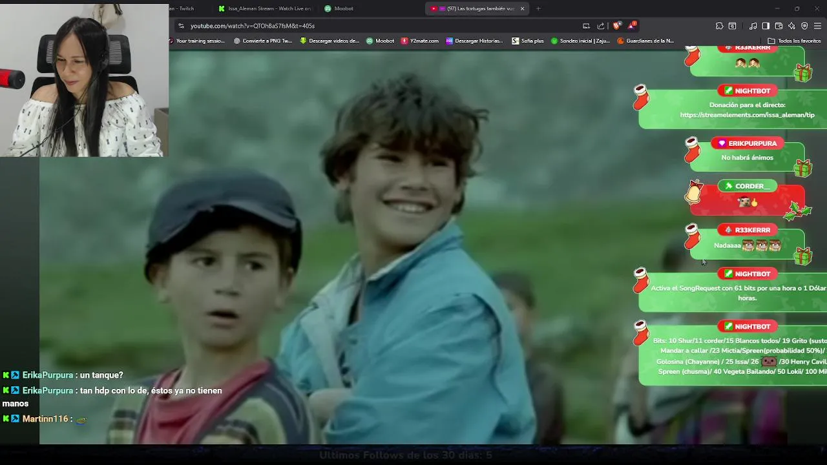
Task: Click the streamer webcam overlay
Action: 85,80
